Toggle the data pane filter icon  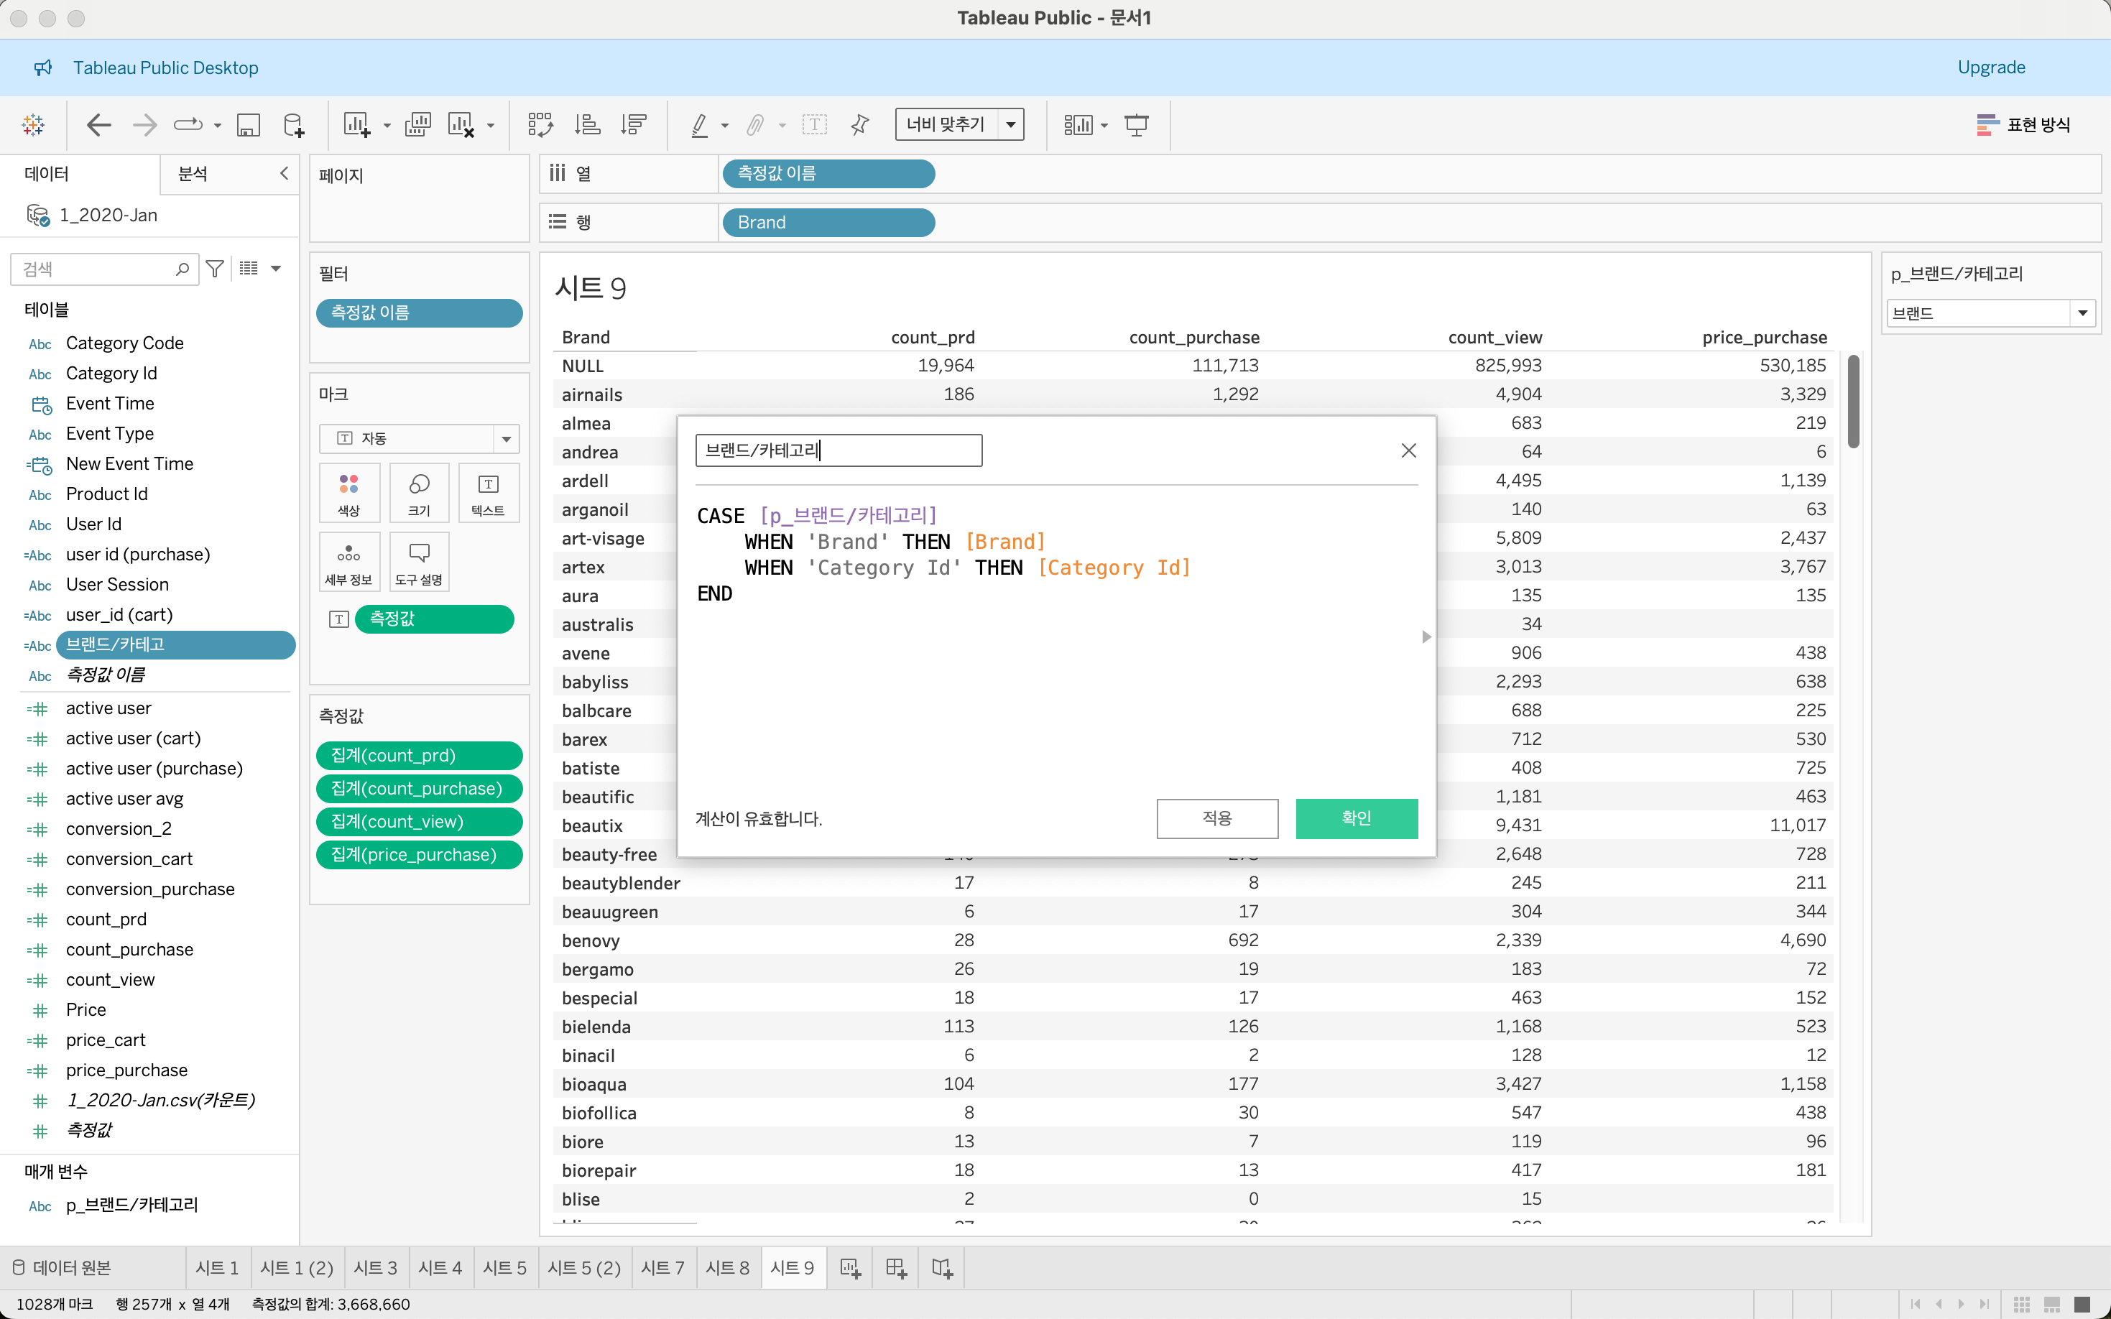[215, 269]
